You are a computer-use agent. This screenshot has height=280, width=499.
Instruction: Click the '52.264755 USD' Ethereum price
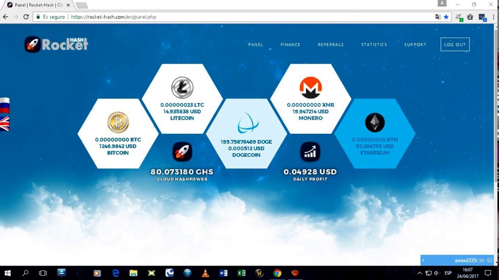click(375, 146)
